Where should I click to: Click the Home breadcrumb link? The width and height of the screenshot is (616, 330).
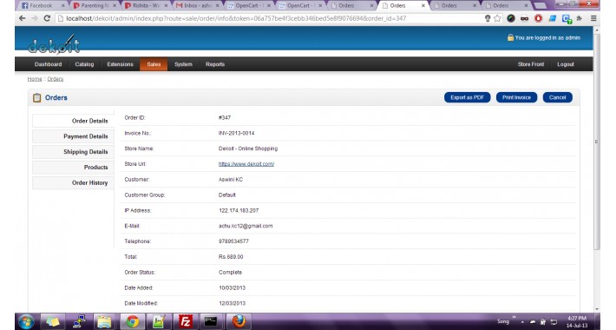click(35, 79)
